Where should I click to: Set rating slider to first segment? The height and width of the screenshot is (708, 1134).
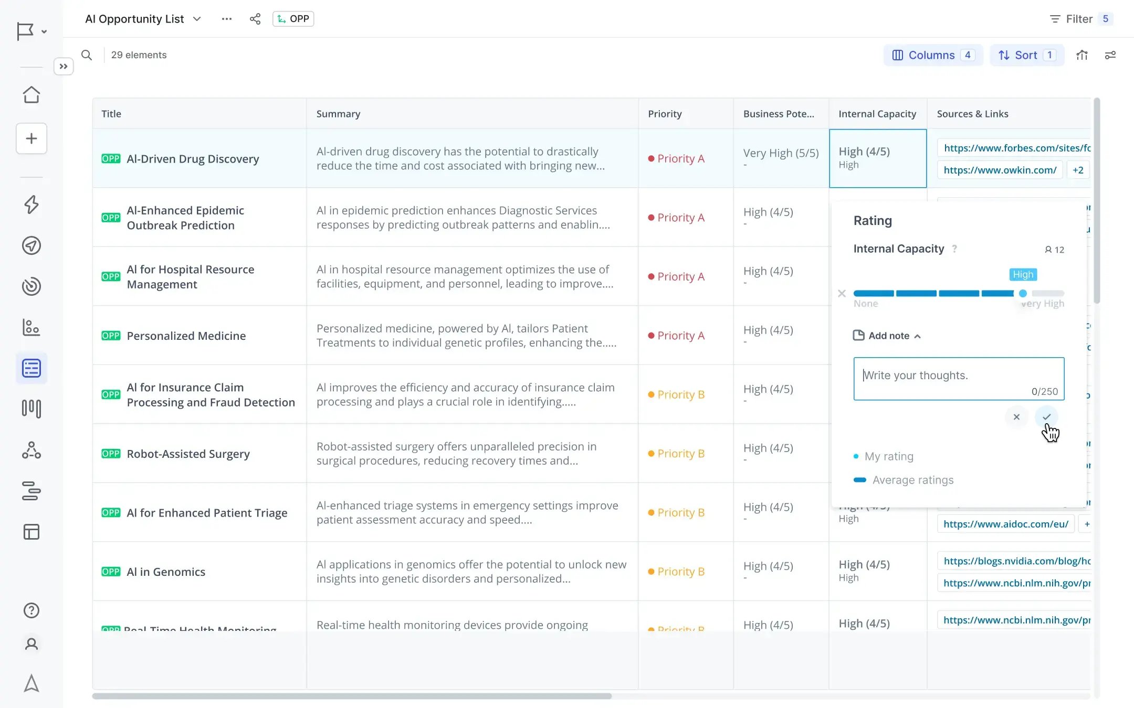point(874,293)
